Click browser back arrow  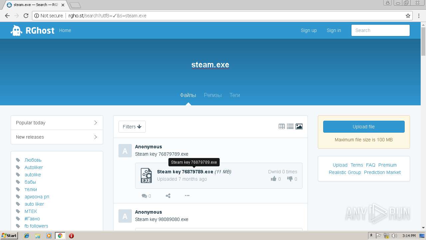(x=7, y=16)
